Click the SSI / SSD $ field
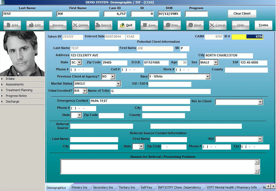The image size is (276, 191). pos(170,84)
